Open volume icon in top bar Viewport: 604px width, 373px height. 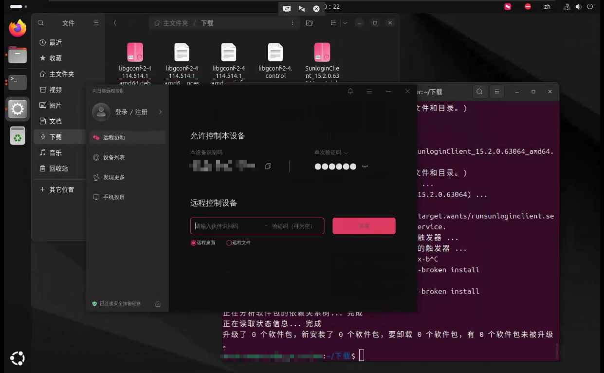578,7
